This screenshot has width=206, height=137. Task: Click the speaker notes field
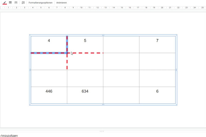coord(103,135)
